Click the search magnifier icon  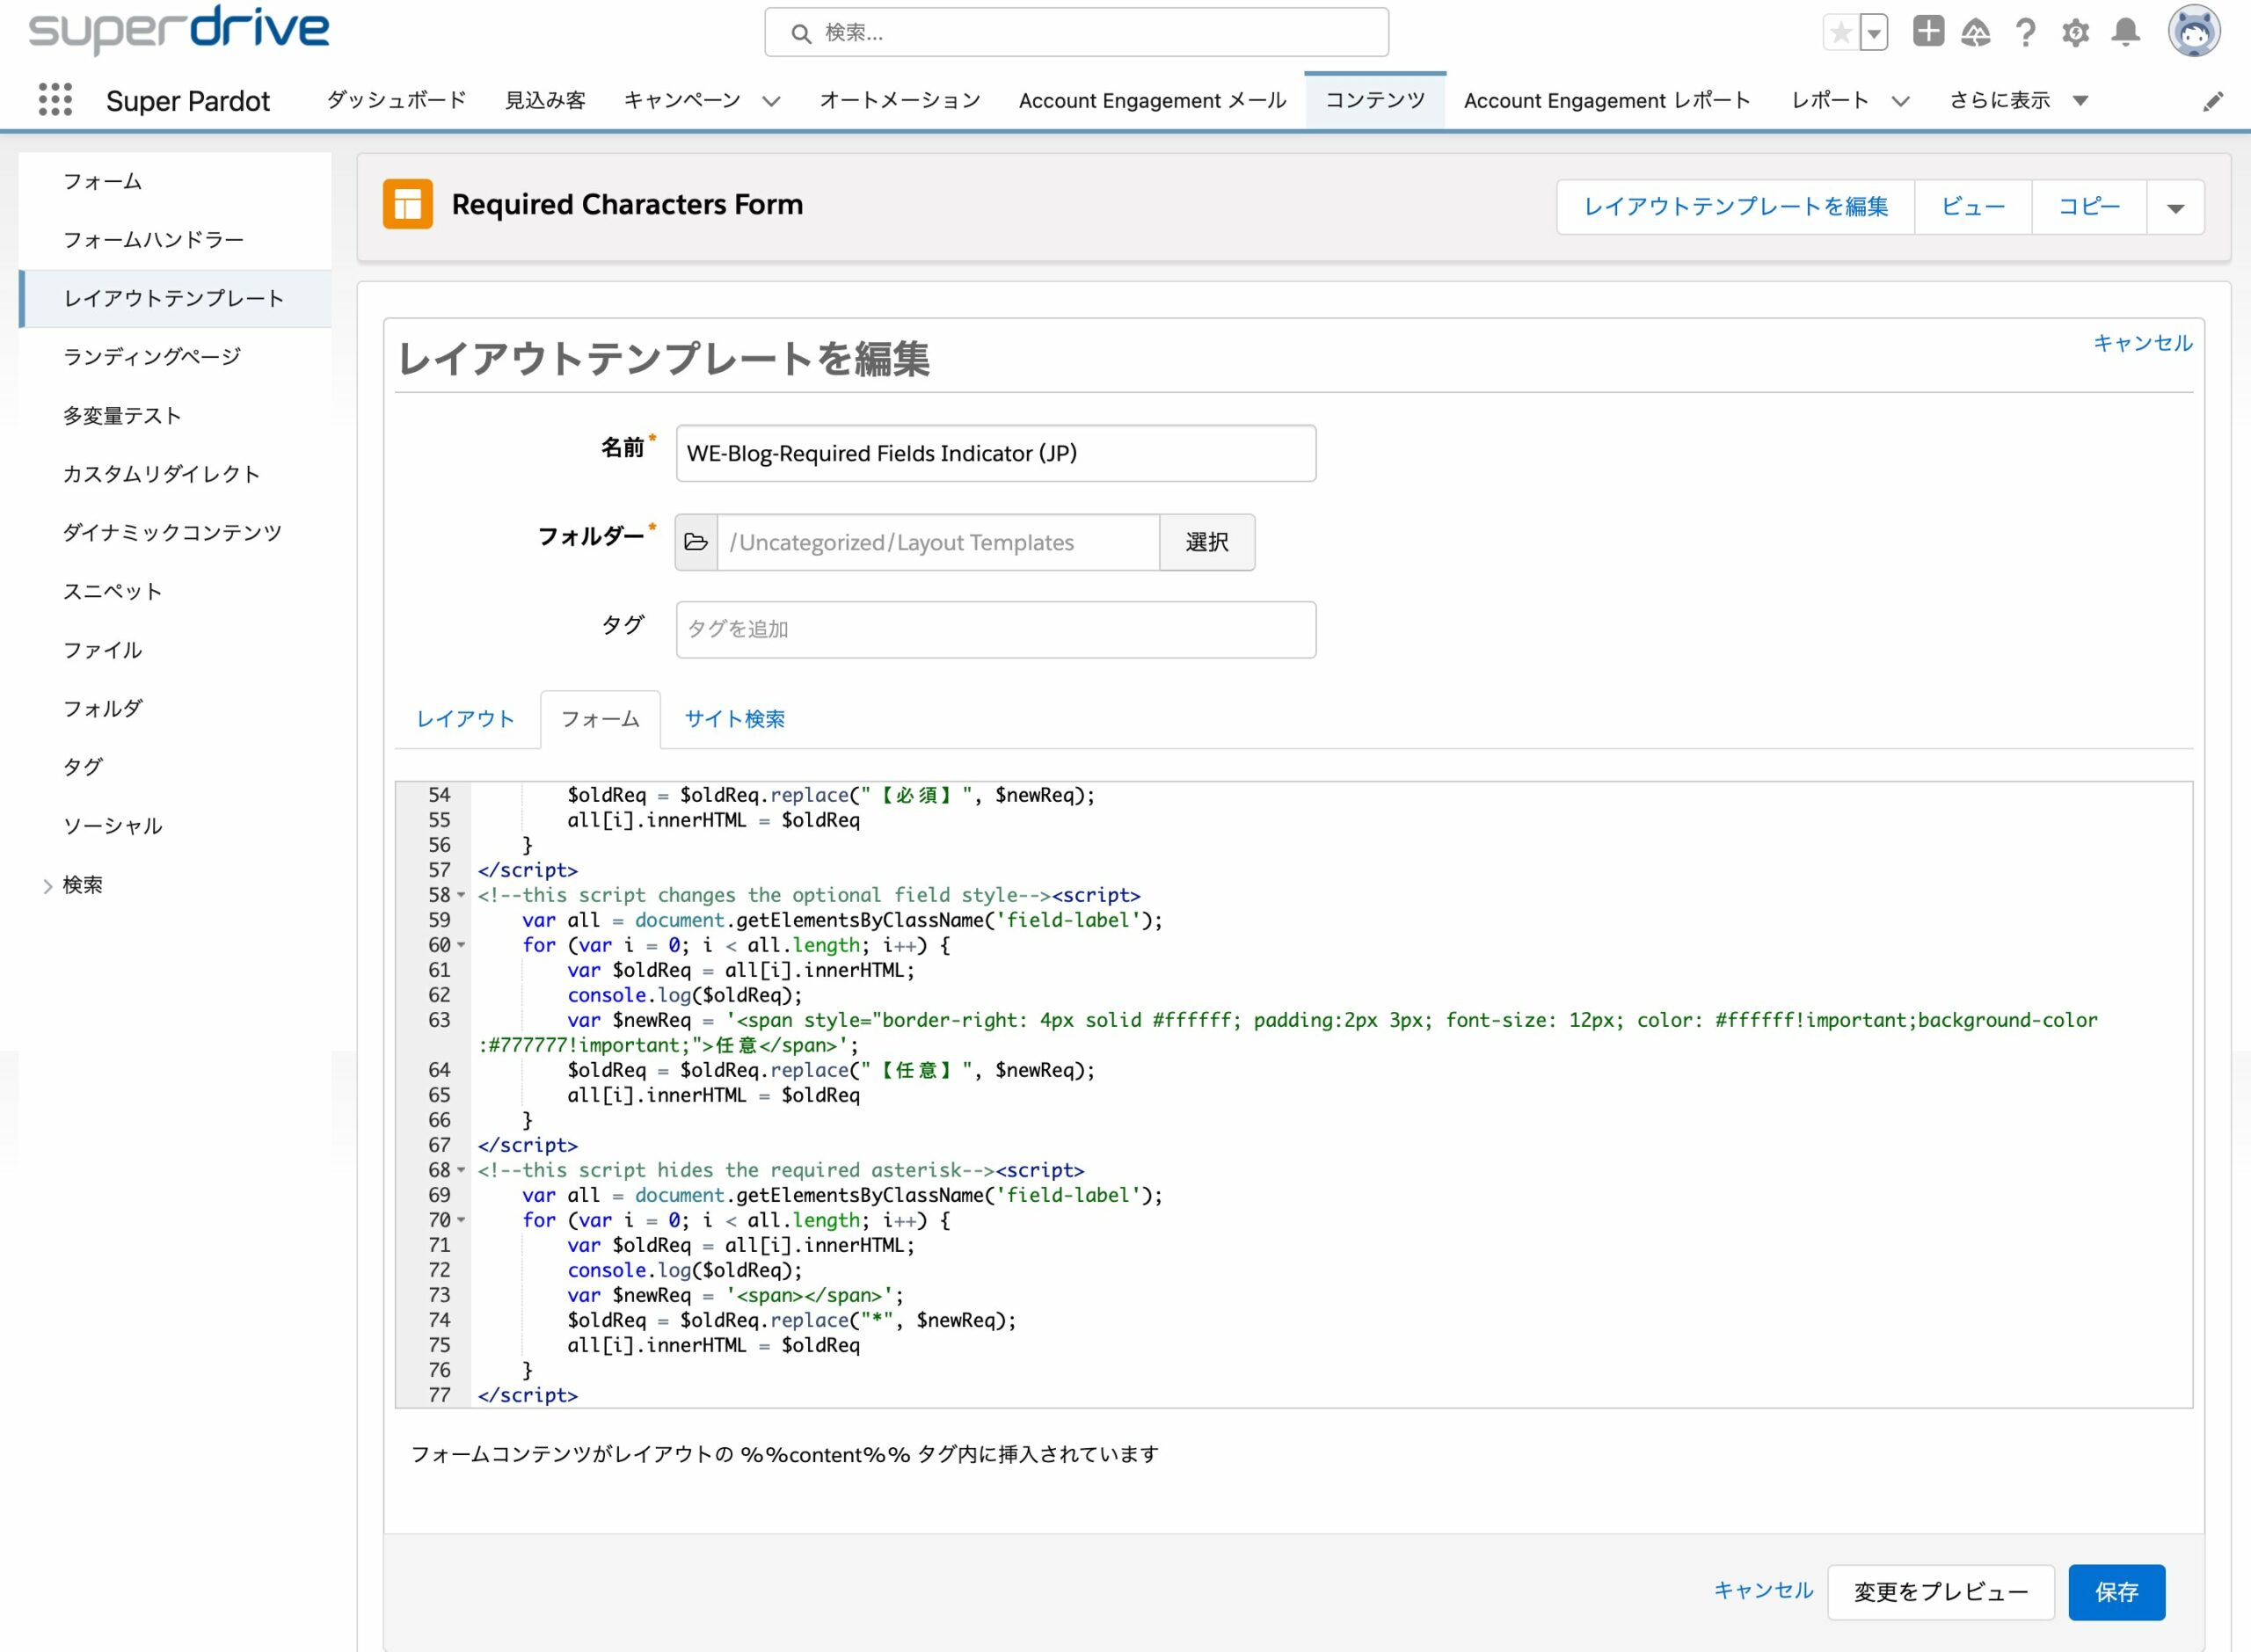coord(801,33)
